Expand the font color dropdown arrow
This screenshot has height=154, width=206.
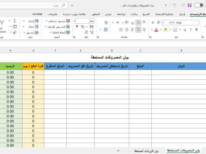point(152,30)
